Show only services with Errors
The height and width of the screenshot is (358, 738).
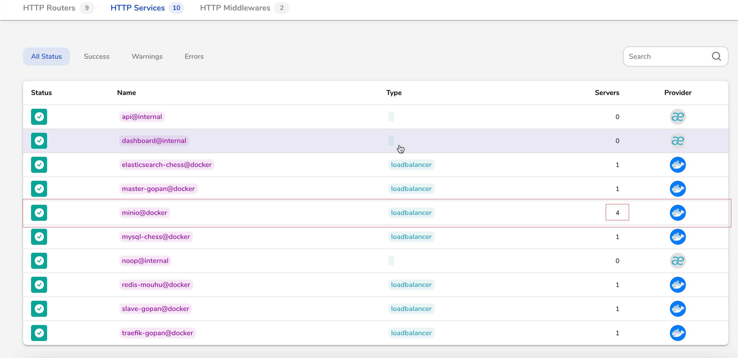(x=194, y=56)
